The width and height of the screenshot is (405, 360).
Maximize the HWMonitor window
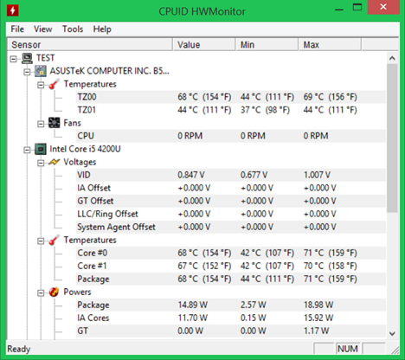click(357, 8)
